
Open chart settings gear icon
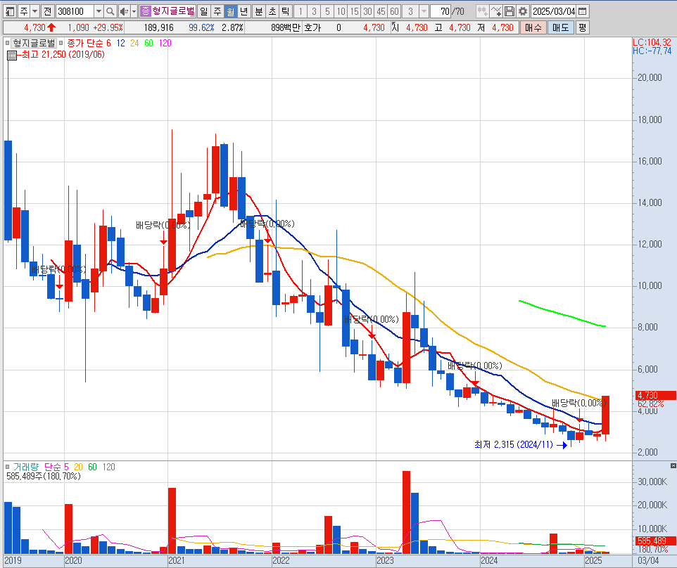[x=523, y=11]
